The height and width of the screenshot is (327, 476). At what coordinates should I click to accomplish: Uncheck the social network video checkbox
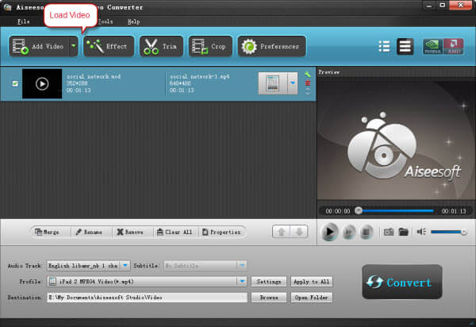(15, 83)
